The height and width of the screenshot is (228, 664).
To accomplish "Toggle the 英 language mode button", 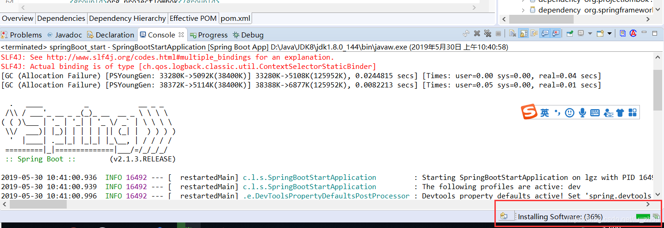I will coord(544,113).
